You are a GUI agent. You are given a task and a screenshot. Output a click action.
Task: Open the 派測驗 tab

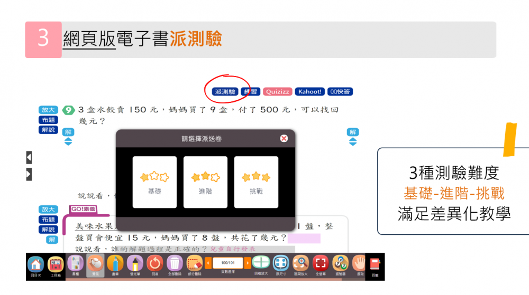point(225,91)
